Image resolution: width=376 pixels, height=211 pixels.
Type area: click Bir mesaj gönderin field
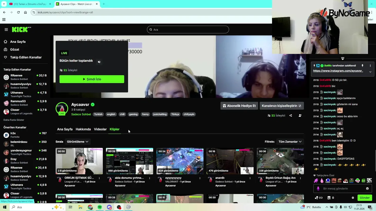(342, 189)
